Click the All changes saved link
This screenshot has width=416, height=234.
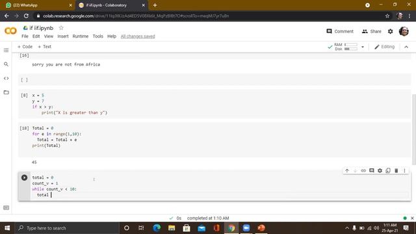tap(138, 36)
